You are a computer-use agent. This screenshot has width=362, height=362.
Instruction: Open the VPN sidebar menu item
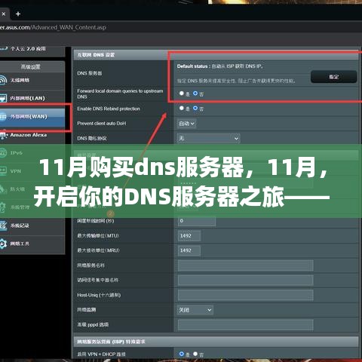[x=32, y=171]
